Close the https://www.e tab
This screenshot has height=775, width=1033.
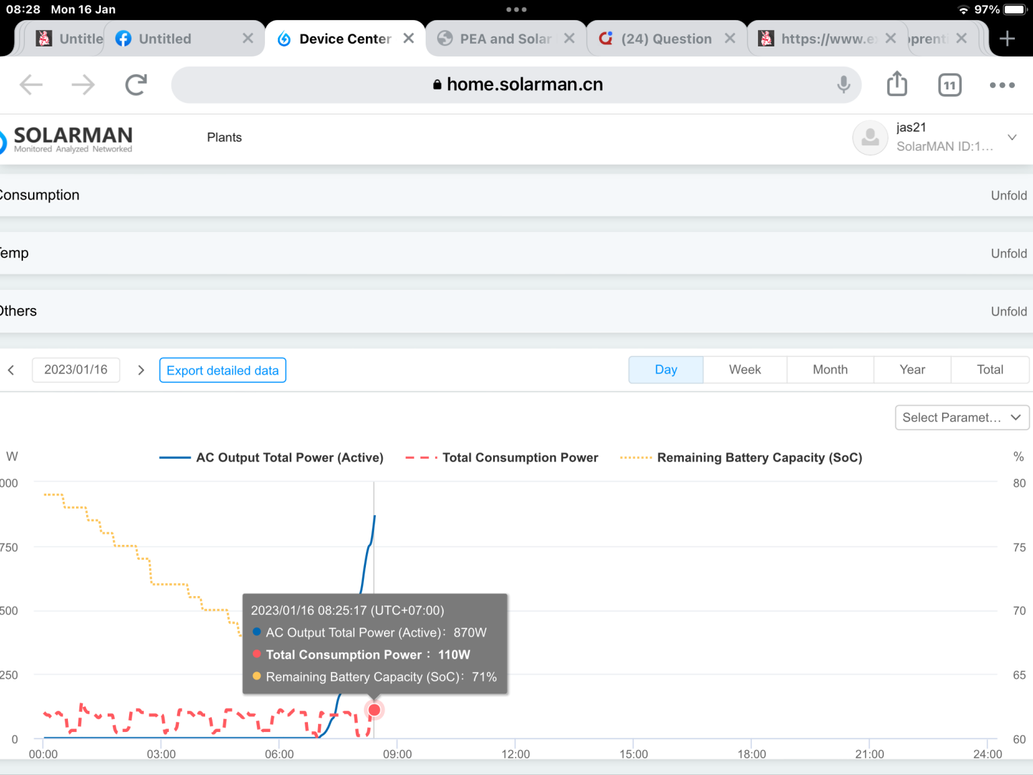[x=890, y=38]
